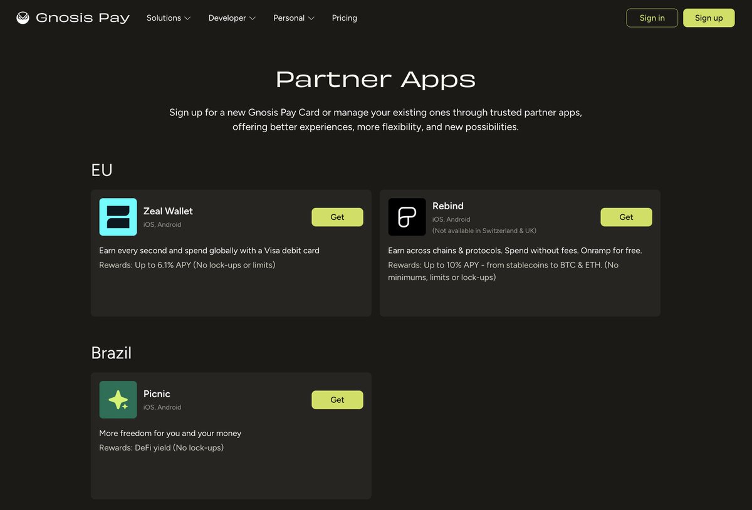Click 'More freedom for you and your money'
The width and height of the screenshot is (752, 510).
170,434
